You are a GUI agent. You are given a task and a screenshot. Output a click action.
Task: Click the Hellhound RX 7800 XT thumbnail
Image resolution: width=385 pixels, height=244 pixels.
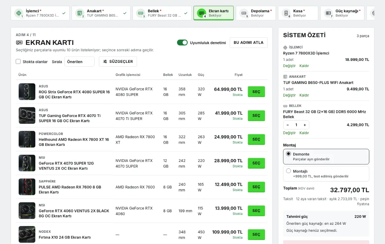coord(27,139)
